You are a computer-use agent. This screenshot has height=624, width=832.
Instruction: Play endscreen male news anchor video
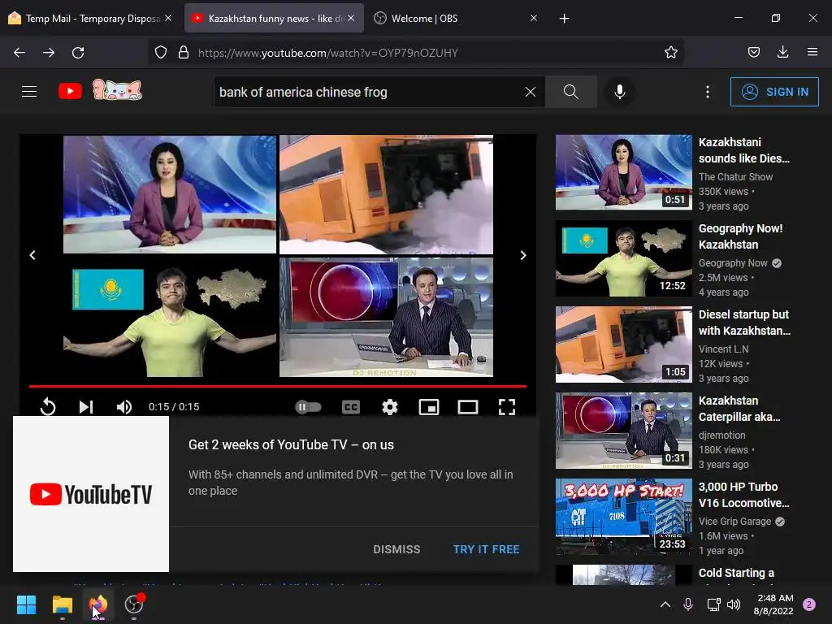tap(386, 318)
